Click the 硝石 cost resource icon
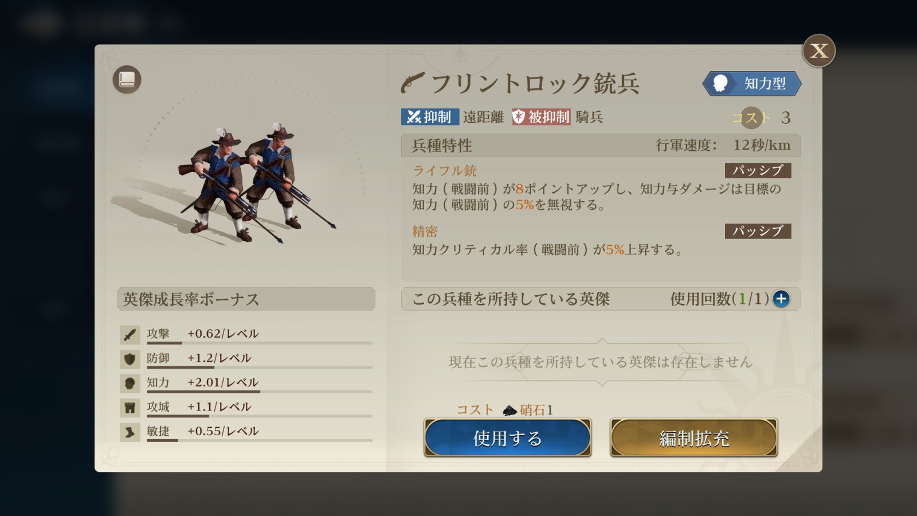This screenshot has height=516, width=917. (x=510, y=410)
